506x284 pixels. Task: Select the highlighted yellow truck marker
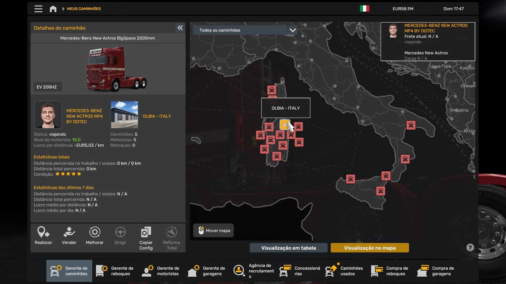[x=285, y=125]
